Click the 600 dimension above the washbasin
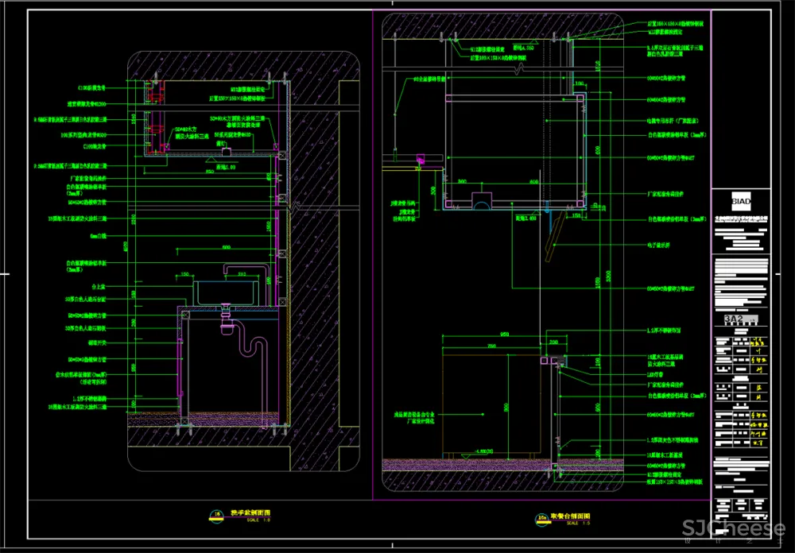 (x=226, y=248)
